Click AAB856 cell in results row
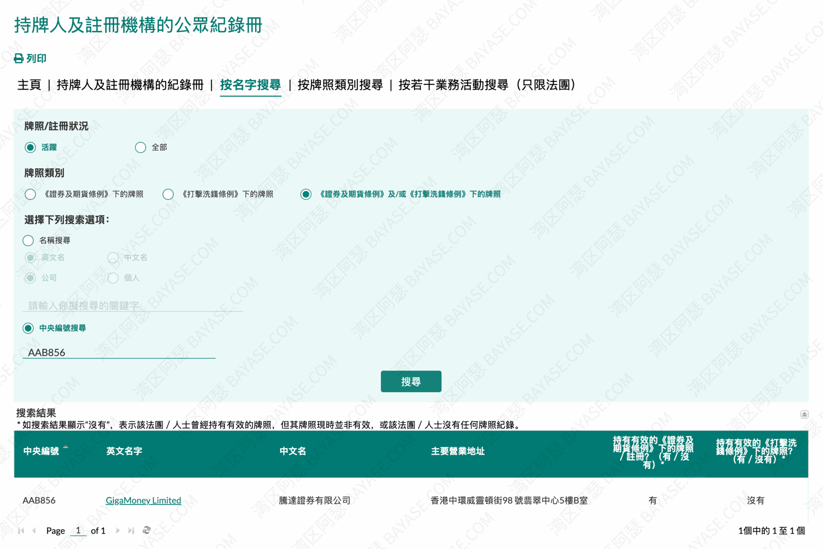This screenshot has width=823, height=549. [39, 500]
